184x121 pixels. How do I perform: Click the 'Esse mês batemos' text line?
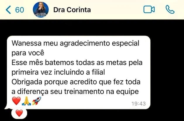77,63
